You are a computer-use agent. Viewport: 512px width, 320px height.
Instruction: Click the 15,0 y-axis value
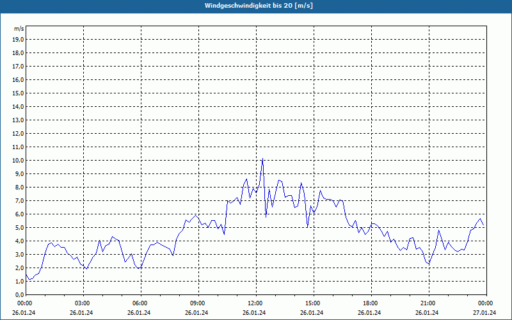tap(19, 93)
